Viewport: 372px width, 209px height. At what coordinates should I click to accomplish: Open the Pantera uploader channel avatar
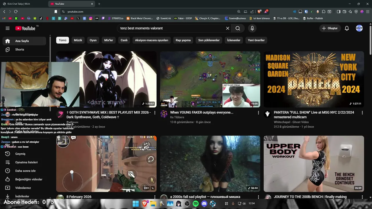(x=267, y=114)
